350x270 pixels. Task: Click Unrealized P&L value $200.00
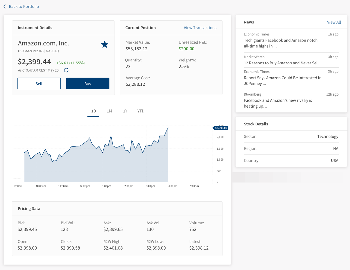click(186, 49)
